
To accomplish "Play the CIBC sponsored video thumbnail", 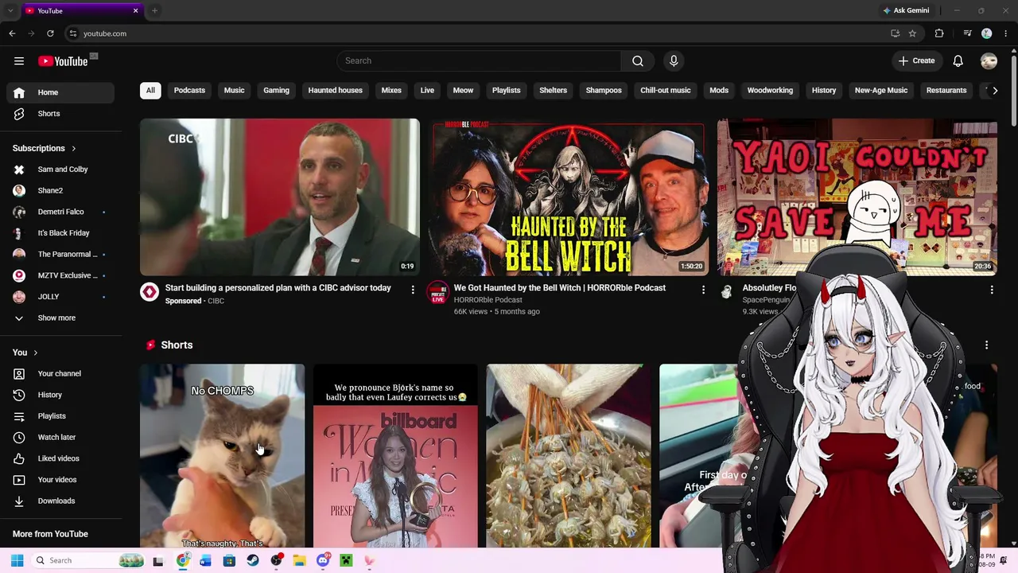I will coord(280,197).
